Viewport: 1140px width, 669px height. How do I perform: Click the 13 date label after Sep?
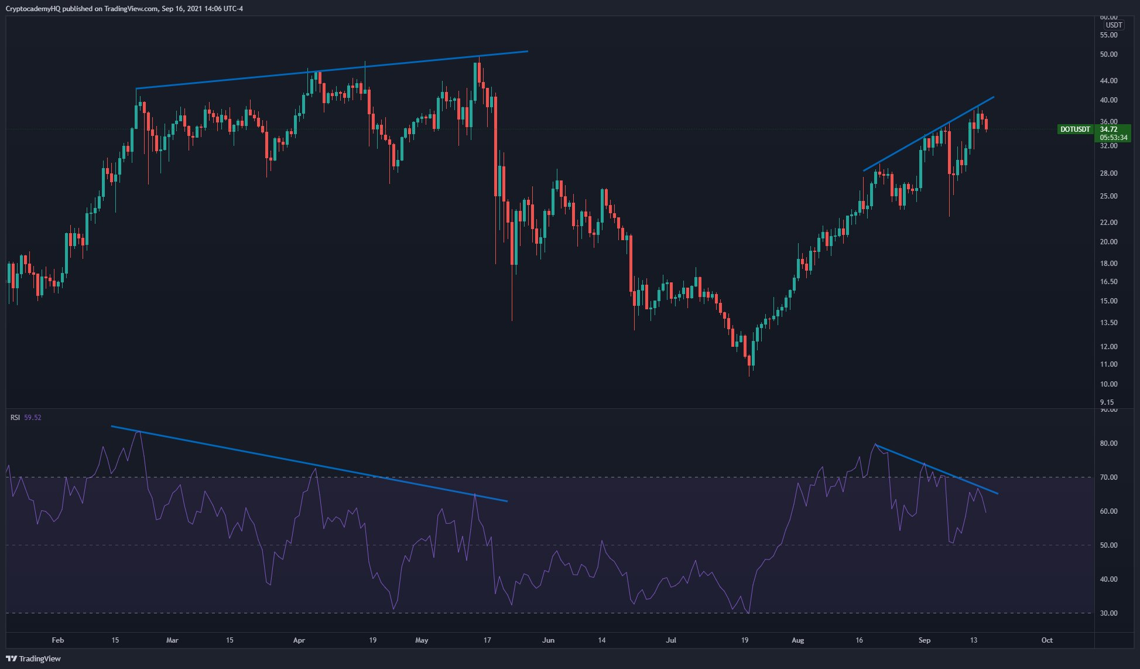974,640
